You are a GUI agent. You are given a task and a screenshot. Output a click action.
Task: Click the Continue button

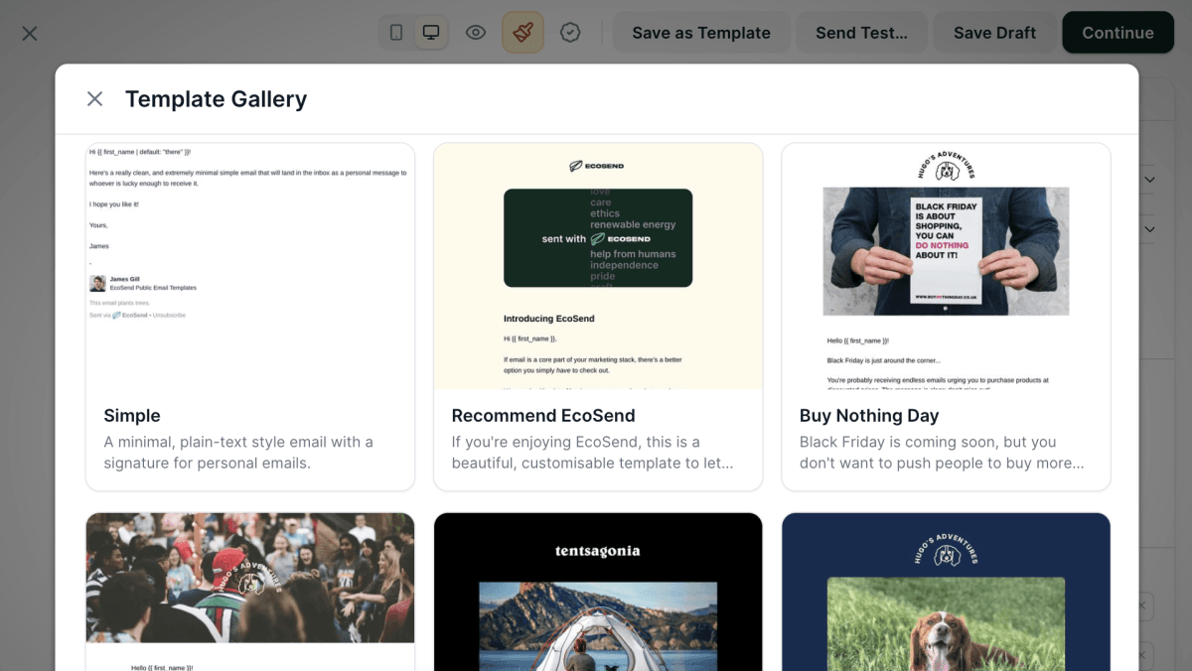pyautogui.click(x=1117, y=33)
